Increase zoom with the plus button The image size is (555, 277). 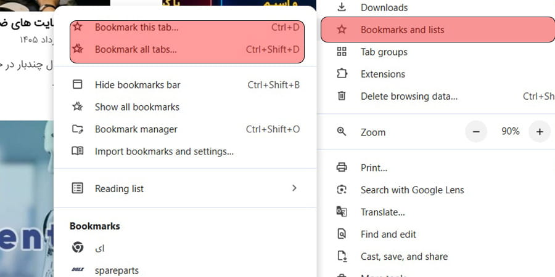540,132
